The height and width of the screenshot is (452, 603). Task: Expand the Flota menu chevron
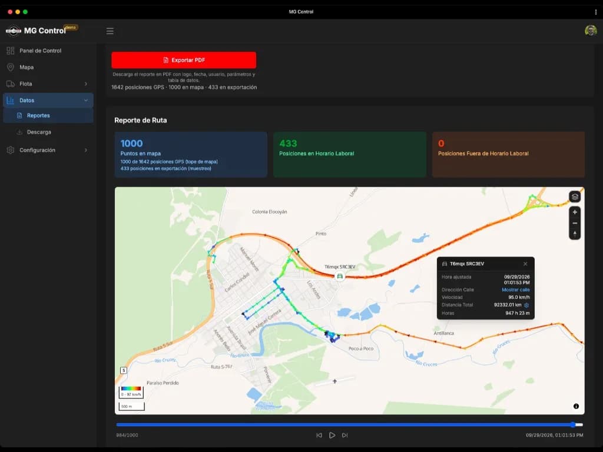click(x=86, y=84)
